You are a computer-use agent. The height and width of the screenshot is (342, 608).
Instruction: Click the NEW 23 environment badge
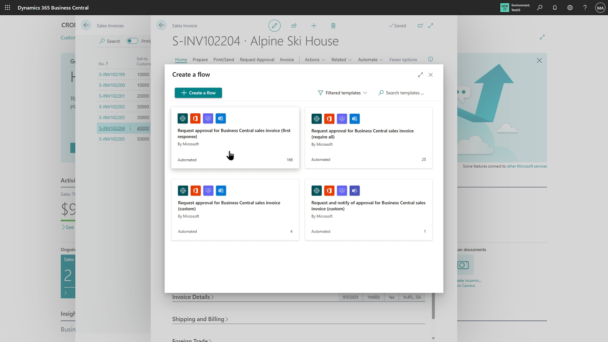(505, 8)
